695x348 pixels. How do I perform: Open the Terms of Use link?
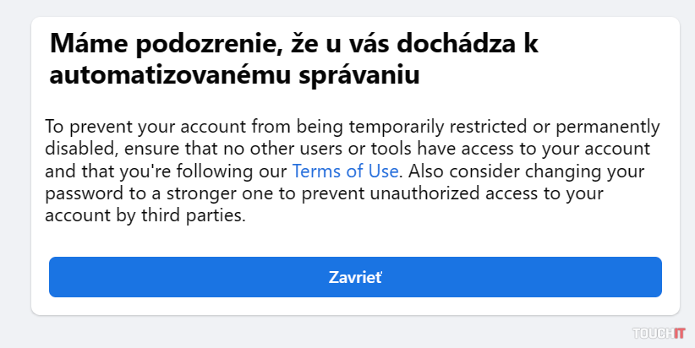click(x=344, y=171)
